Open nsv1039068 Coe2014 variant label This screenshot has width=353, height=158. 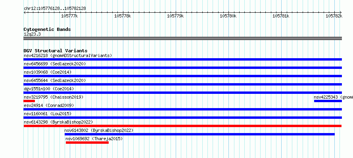pos(48,72)
